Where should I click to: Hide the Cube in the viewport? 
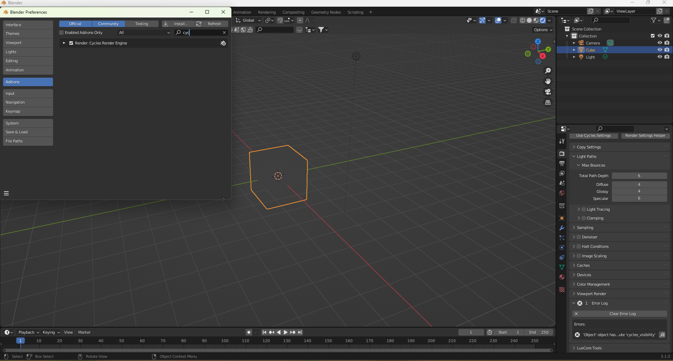pyautogui.click(x=660, y=50)
